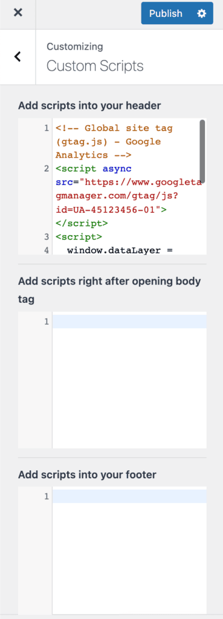Close the Customizer with the X icon
This screenshot has width=223, height=619.
(x=18, y=13)
